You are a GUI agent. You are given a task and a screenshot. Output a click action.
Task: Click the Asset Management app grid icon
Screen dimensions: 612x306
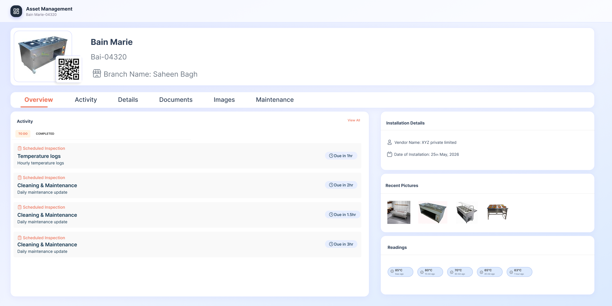(x=16, y=11)
